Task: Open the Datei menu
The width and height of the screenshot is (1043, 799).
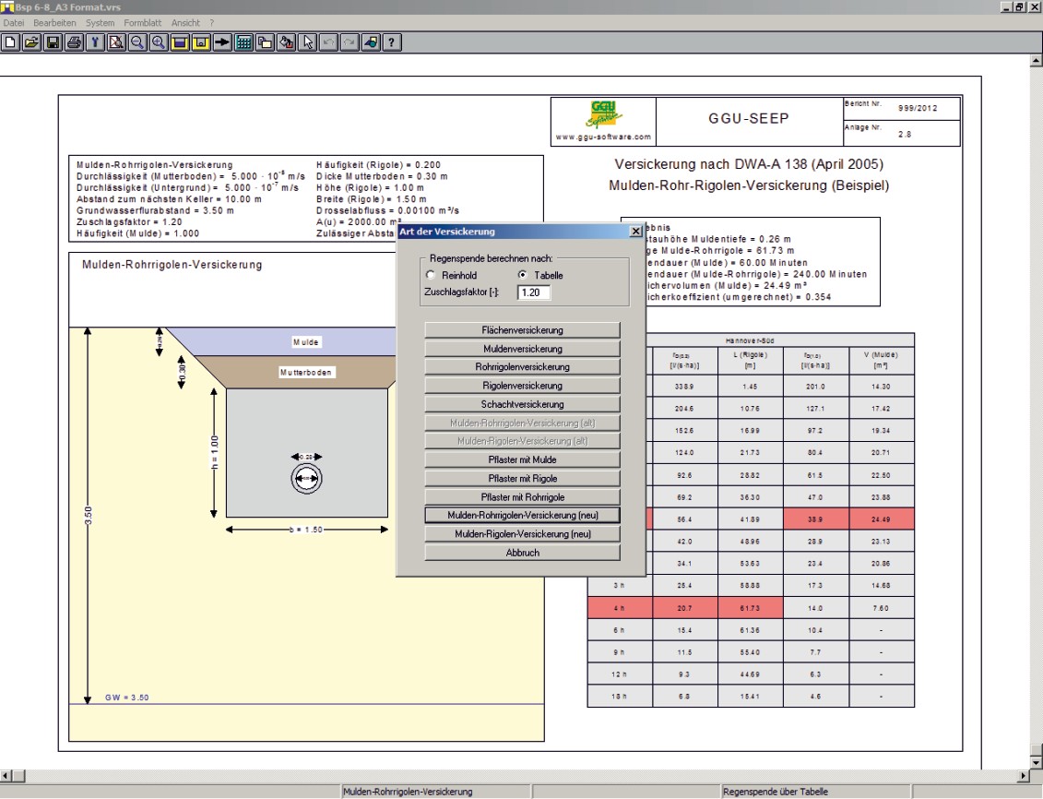Action: [14, 22]
